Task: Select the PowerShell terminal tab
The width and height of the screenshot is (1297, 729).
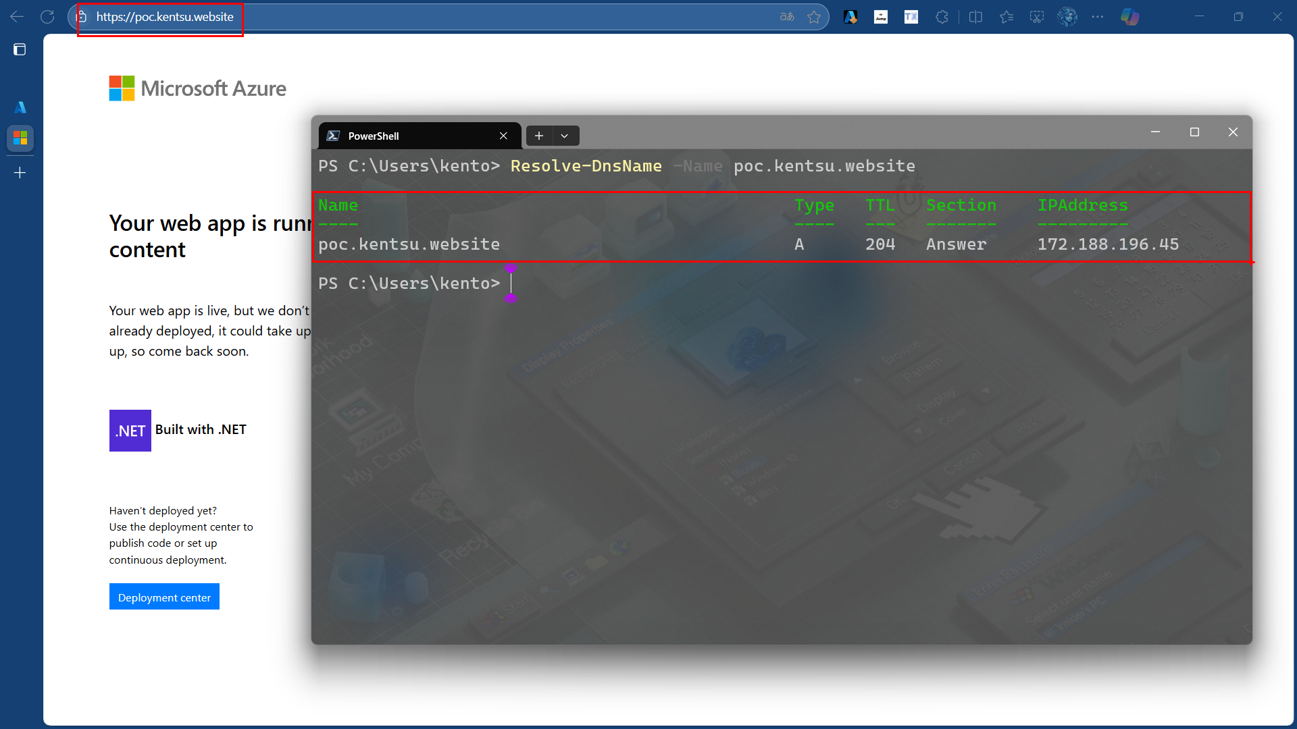Action: [419, 136]
